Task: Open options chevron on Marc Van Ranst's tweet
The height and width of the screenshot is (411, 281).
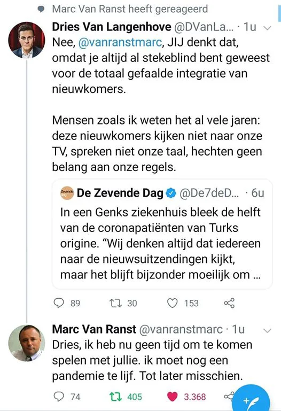Action: pyautogui.click(x=267, y=330)
